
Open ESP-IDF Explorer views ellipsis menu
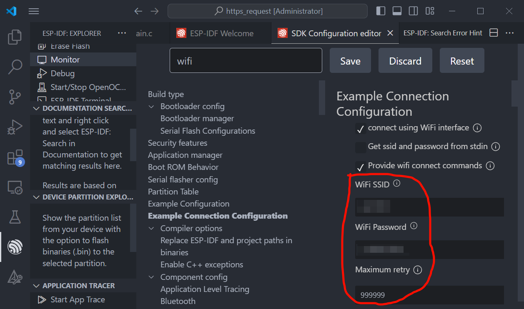[122, 33]
